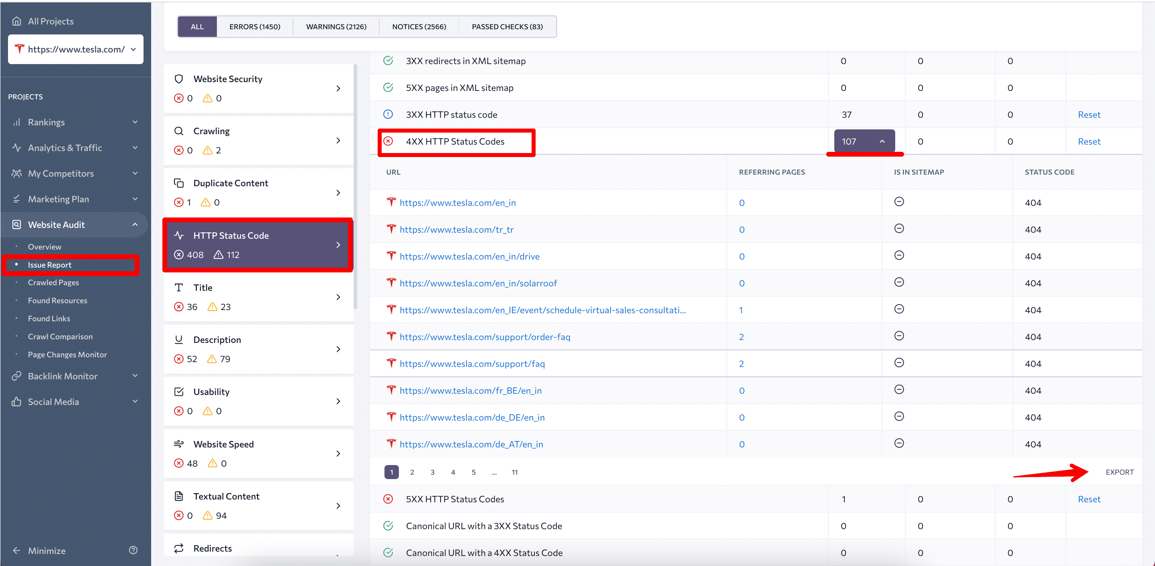This screenshot has width=1155, height=566.
Task: Click the STATUS CODE column header
Action: coord(1049,172)
